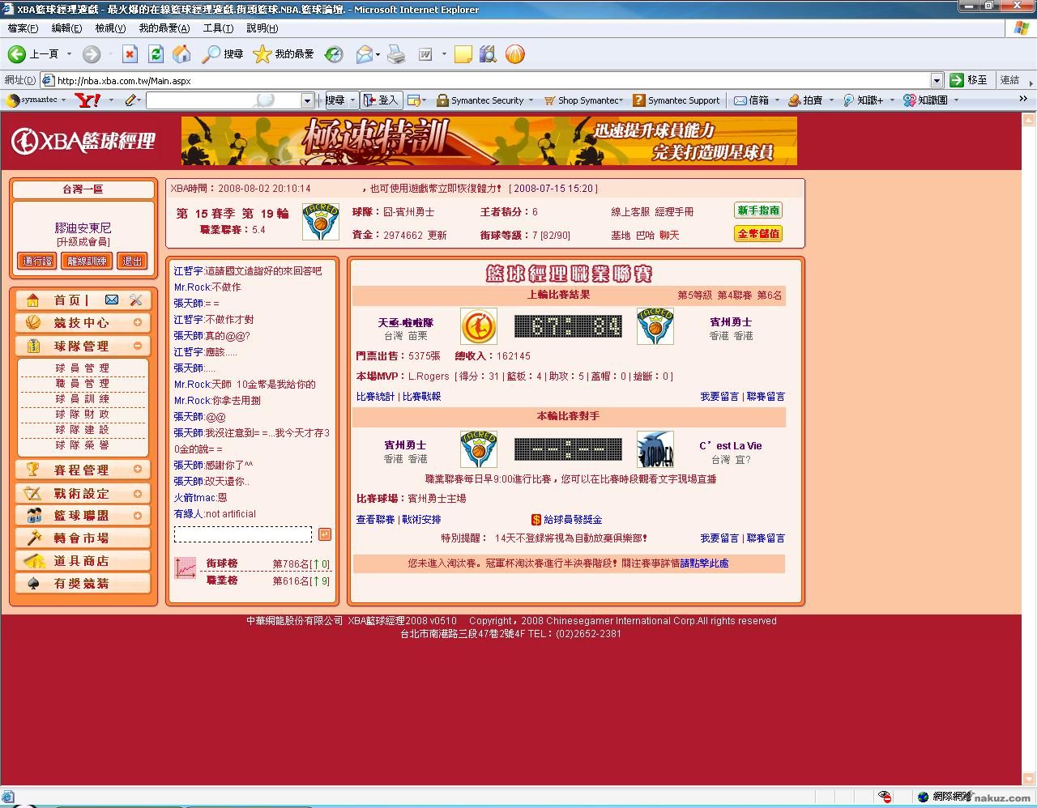Open the mail envelope icon in sidebar
1037x808 pixels.
pos(112,300)
